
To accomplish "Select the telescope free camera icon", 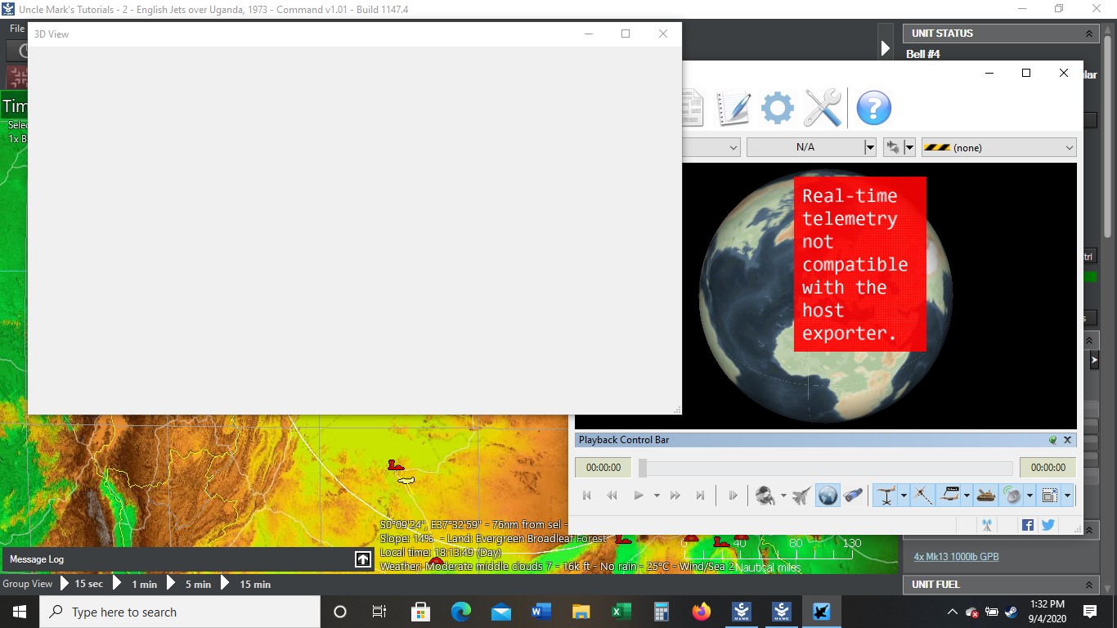I will [x=853, y=496].
